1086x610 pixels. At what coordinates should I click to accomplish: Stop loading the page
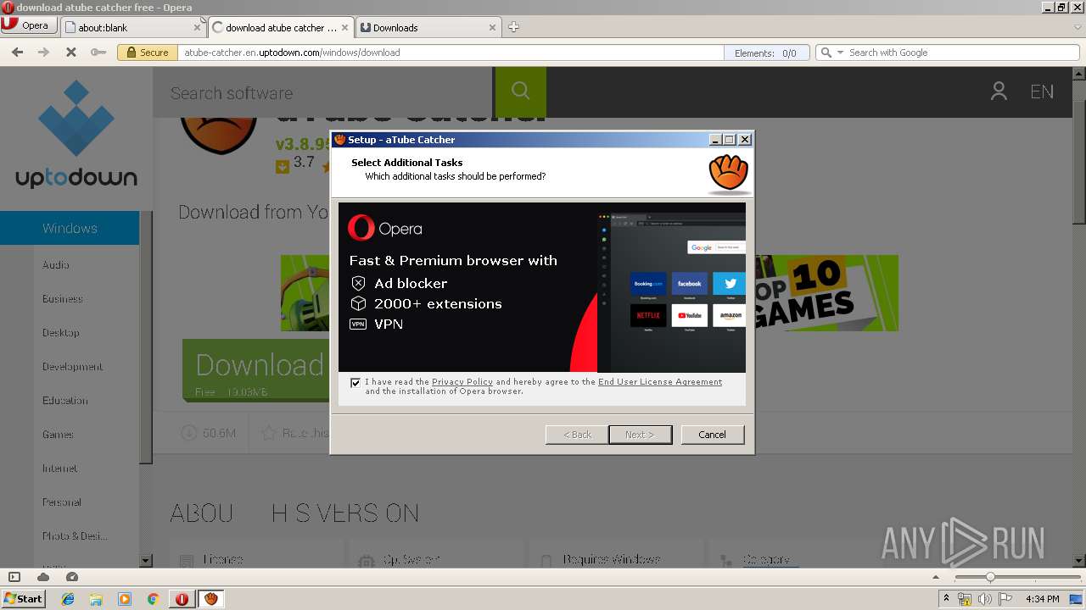click(70, 53)
